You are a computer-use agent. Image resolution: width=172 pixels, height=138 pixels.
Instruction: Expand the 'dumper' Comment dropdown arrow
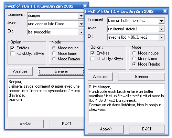tap(81, 16)
